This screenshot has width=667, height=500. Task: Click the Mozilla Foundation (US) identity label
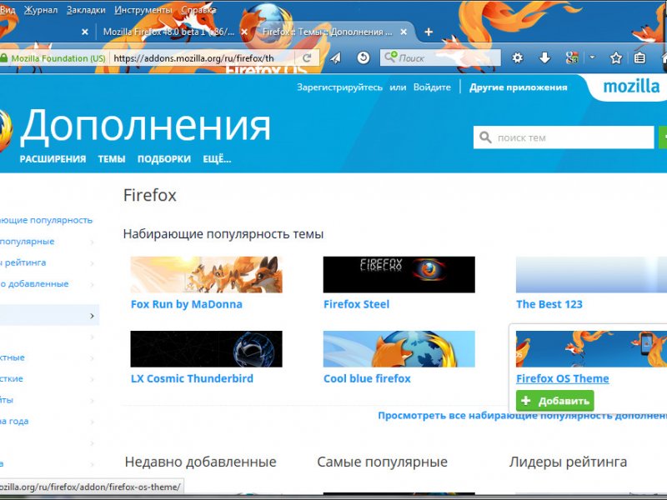(x=58, y=58)
